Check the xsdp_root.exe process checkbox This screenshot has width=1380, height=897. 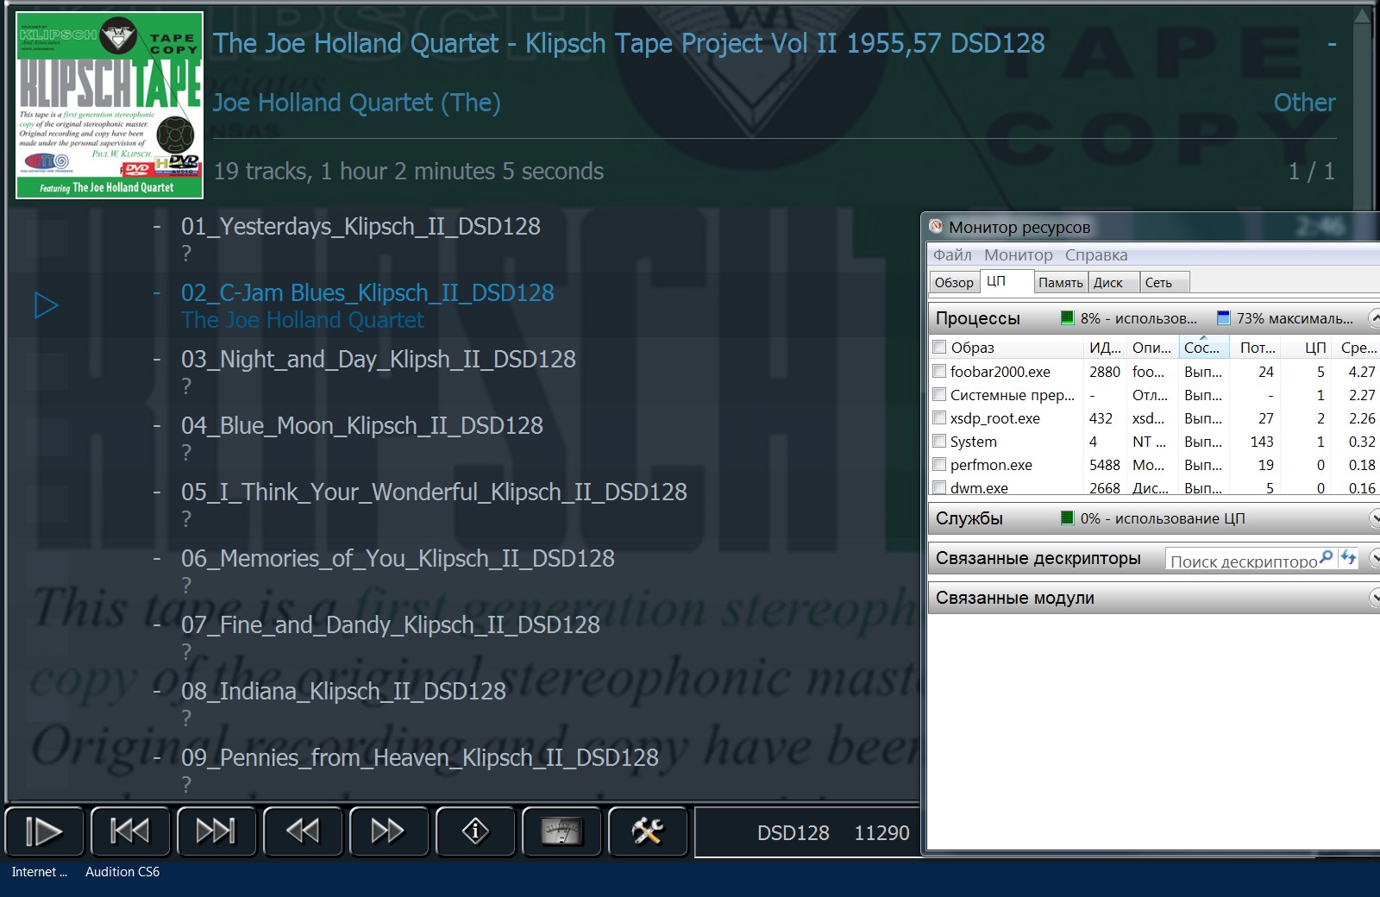click(939, 418)
